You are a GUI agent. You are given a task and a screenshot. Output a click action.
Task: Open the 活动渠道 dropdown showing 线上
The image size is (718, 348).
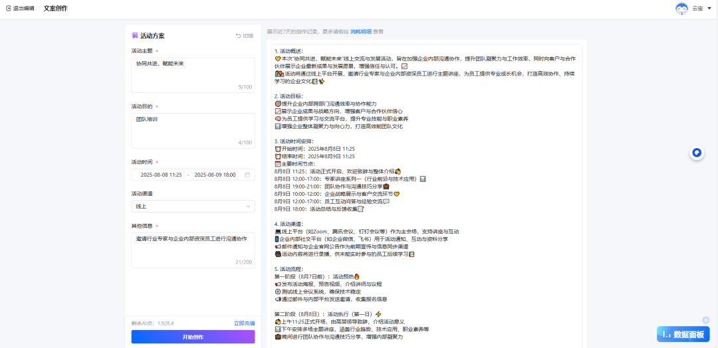[192, 207]
